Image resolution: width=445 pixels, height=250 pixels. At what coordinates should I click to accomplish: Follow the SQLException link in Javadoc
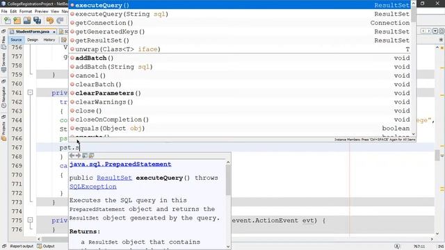(x=93, y=187)
